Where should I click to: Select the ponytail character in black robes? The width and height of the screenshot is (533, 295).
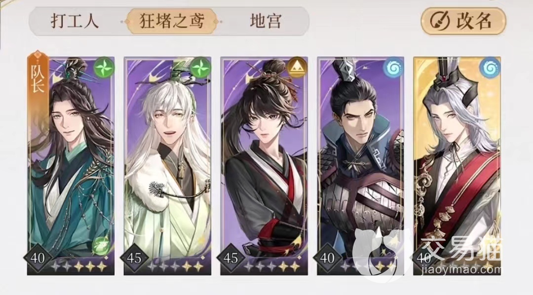point(264,166)
